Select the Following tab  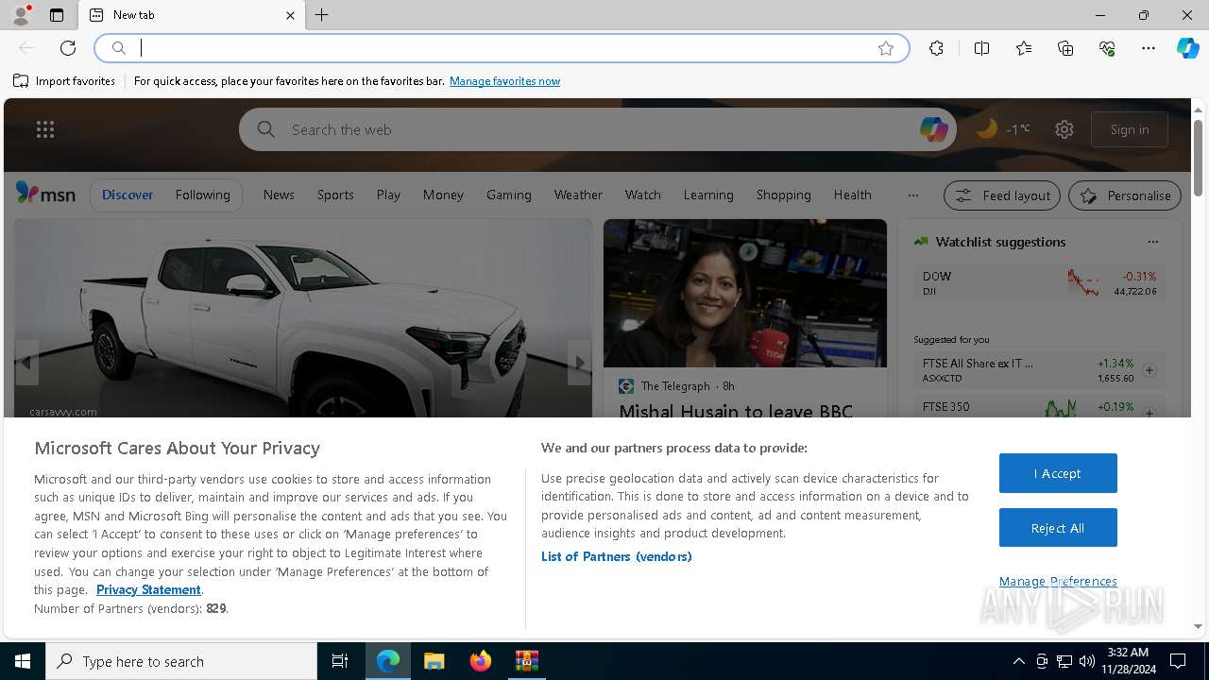(x=202, y=195)
